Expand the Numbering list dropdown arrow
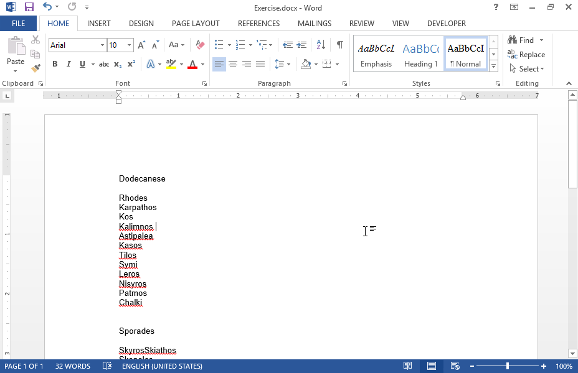Viewport: 578px width, 373px height. [250, 45]
